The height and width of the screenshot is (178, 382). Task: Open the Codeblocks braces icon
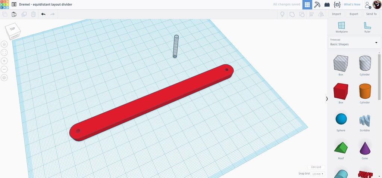click(x=337, y=4)
